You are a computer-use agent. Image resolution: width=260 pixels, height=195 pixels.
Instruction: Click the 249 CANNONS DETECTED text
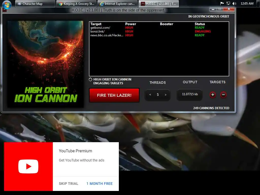point(211,108)
